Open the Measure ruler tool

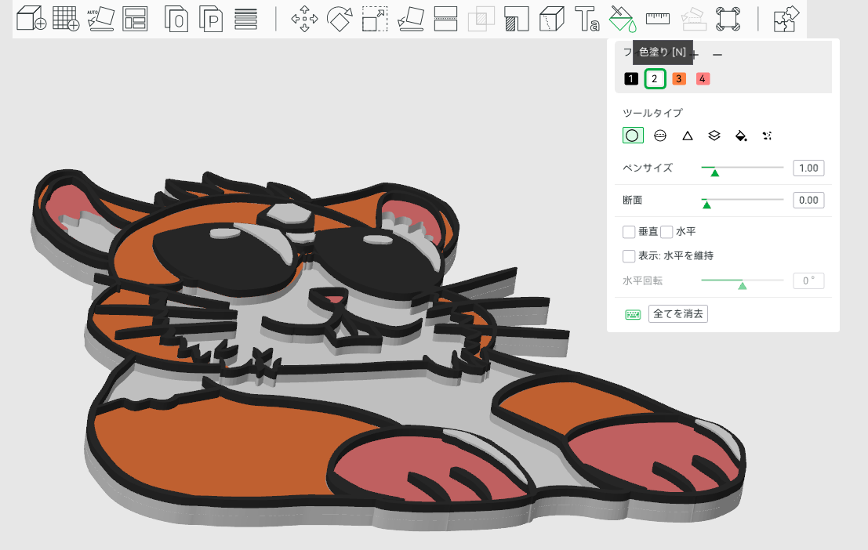click(x=657, y=18)
